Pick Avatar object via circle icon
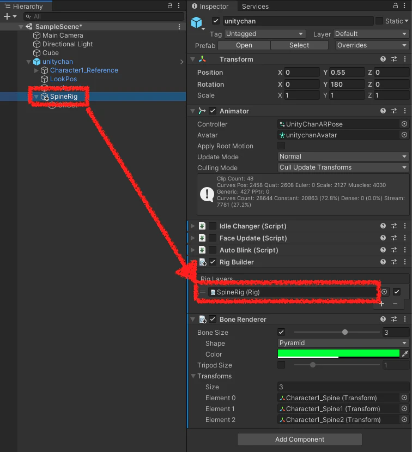Image resolution: width=412 pixels, height=452 pixels. point(404,135)
